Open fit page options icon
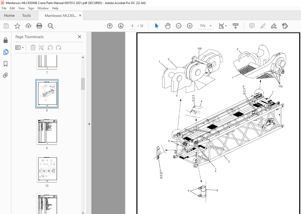 tap(221, 26)
